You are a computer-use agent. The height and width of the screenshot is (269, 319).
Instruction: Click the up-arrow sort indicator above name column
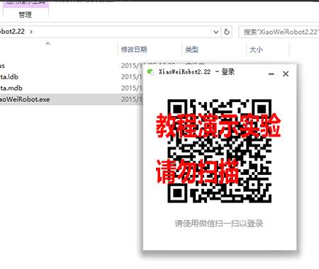point(48,43)
